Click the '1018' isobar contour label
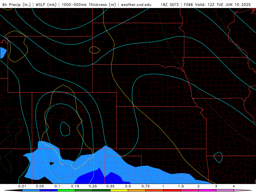This screenshot has width=256, height=192. click(x=69, y=163)
